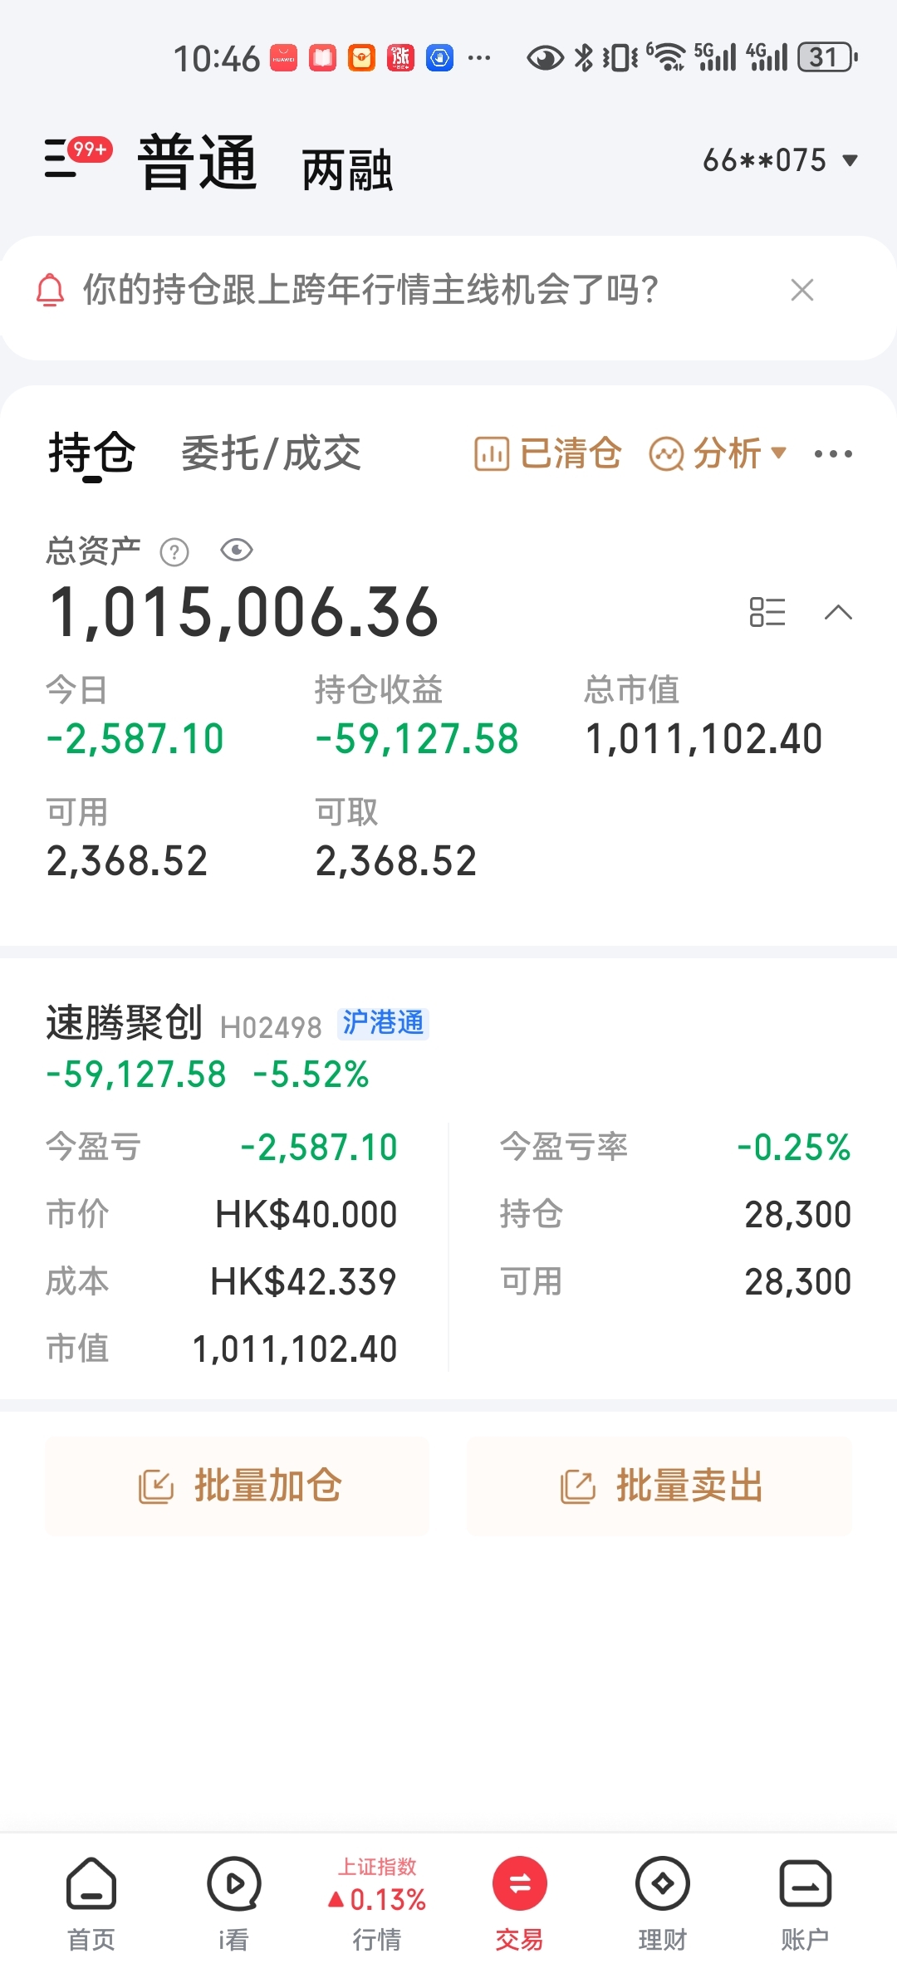Tap the 沪港通 tag

[x=383, y=1023]
